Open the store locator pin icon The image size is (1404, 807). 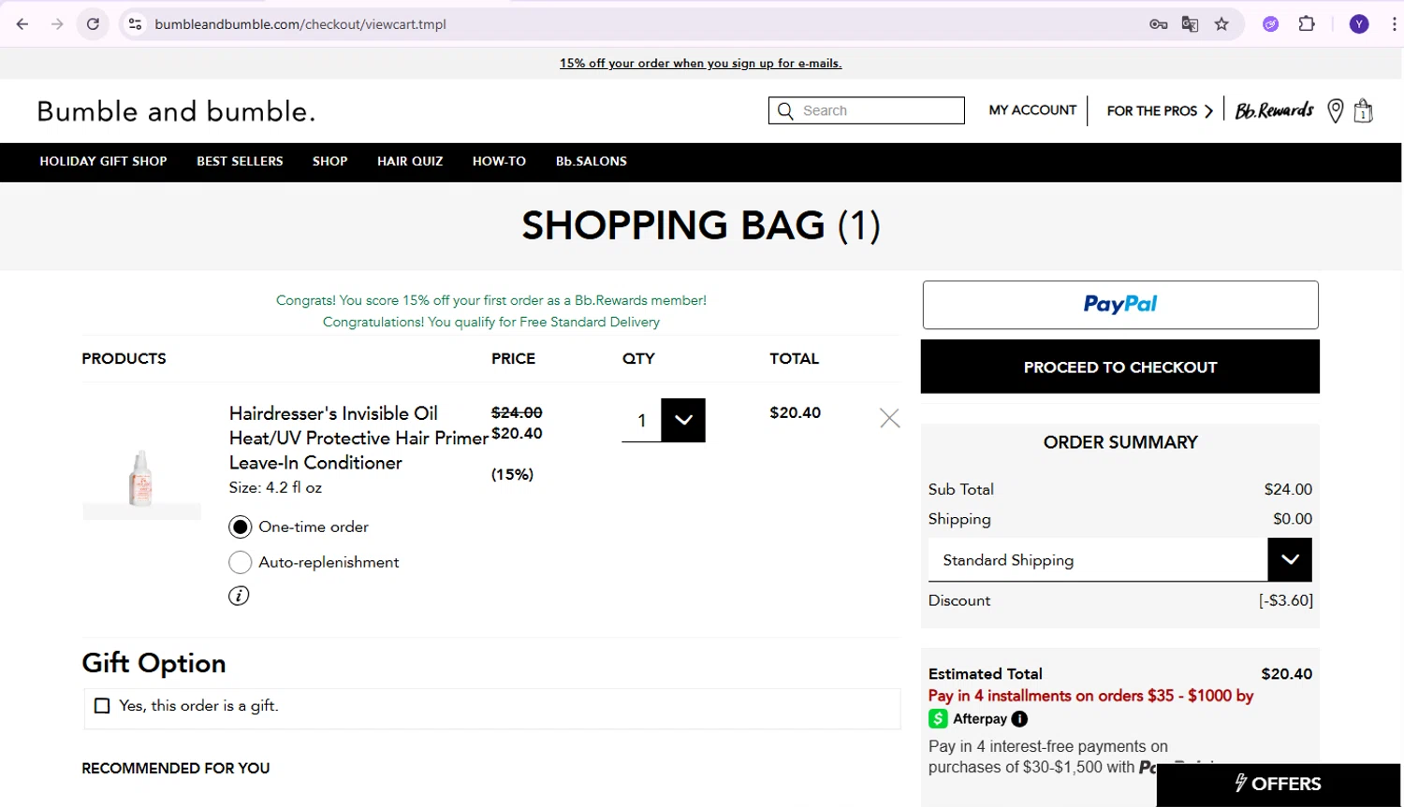click(x=1336, y=110)
